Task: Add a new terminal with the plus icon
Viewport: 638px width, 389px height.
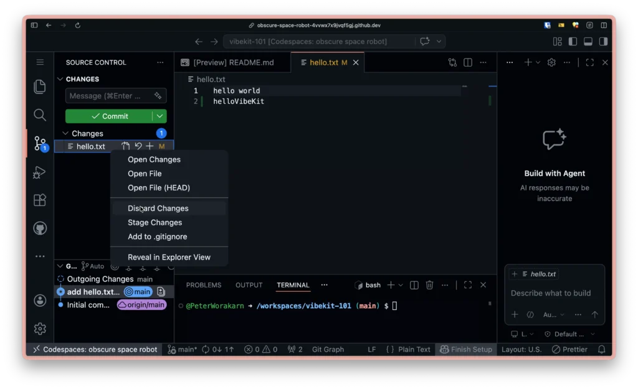Action: tap(391, 285)
